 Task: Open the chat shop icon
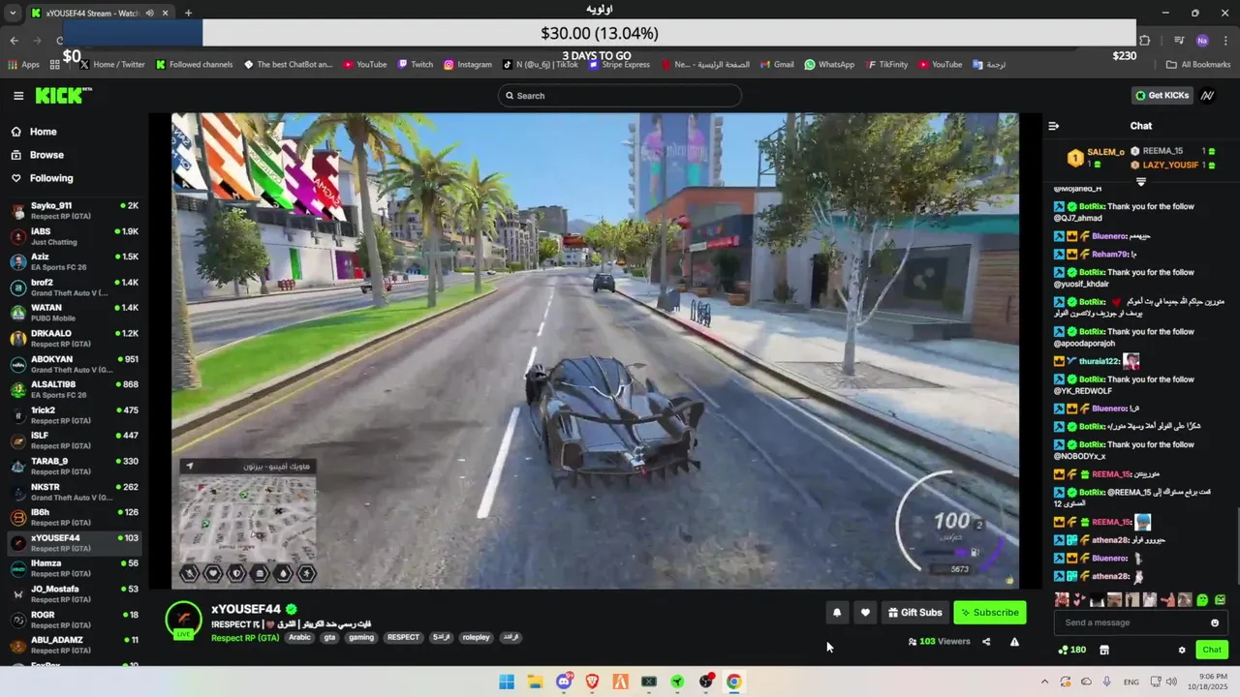click(1103, 650)
